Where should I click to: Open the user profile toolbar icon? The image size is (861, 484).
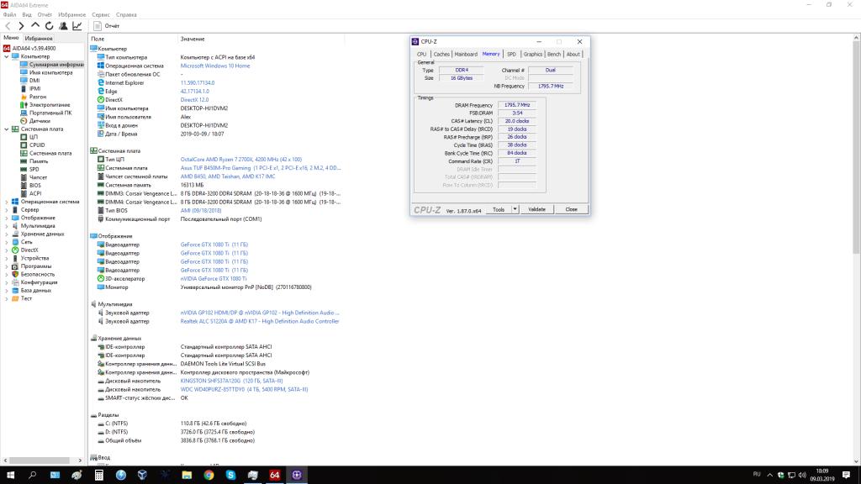[63, 26]
